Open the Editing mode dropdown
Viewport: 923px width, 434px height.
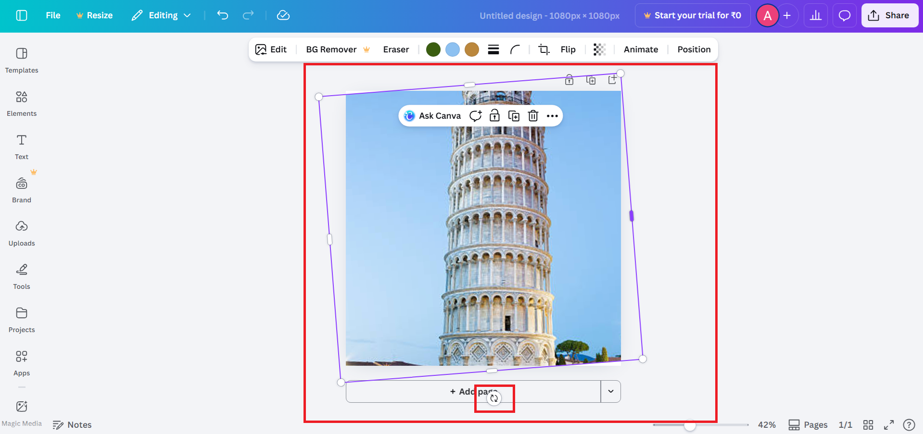(x=161, y=15)
